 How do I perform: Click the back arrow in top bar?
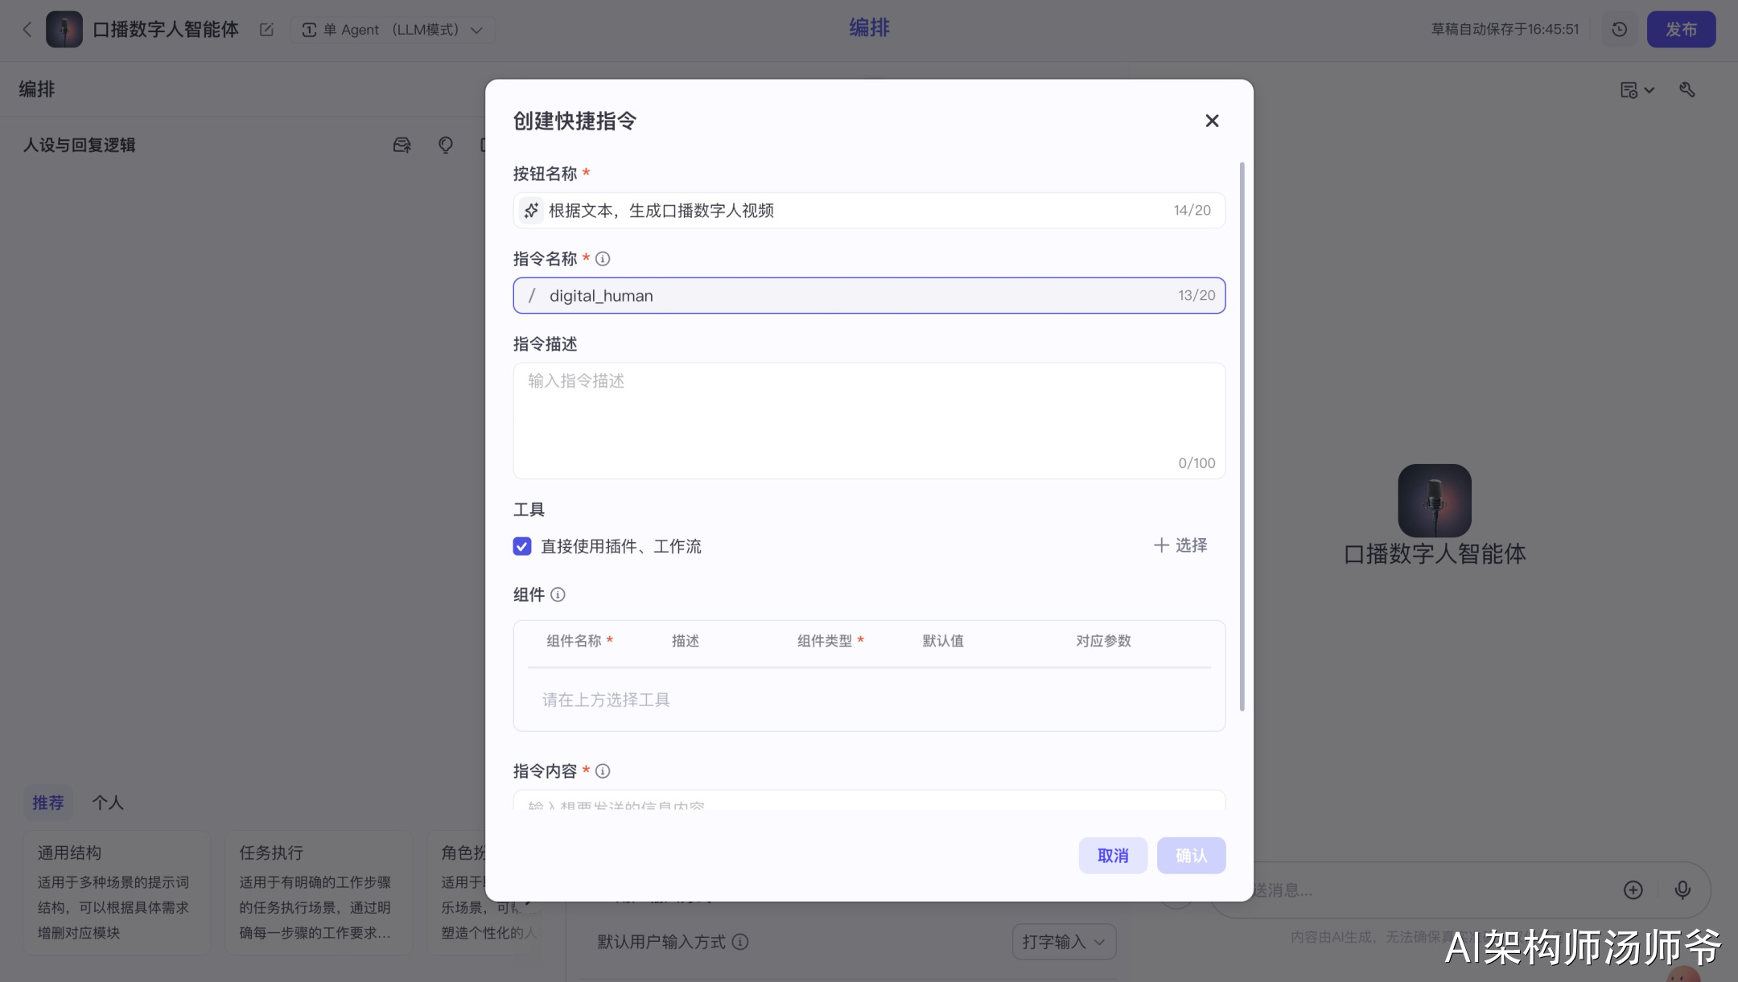[27, 30]
